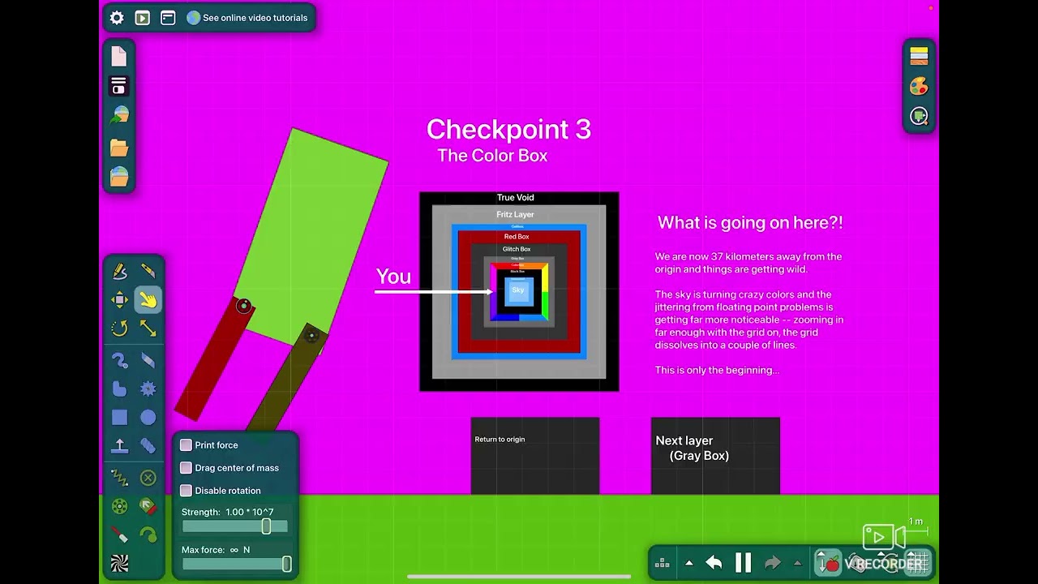Image resolution: width=1038 pixels, height=584 pixels.
Task: Click the Checkpoint 3 heading text
Action: pyautogui.click(x=508, y=129)
